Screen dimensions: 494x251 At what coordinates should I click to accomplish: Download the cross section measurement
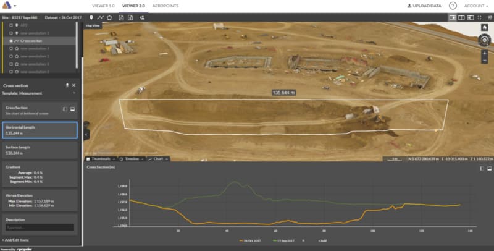tap(67, 85)
